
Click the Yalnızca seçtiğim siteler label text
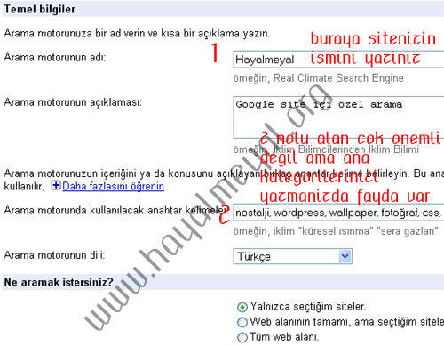[308, 307]
